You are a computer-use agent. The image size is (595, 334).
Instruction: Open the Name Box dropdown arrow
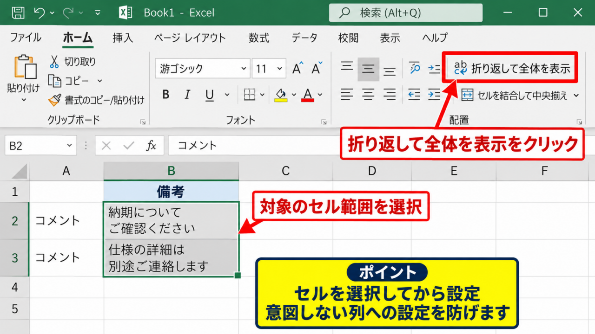pyautogui.click(x=70, y=146)
